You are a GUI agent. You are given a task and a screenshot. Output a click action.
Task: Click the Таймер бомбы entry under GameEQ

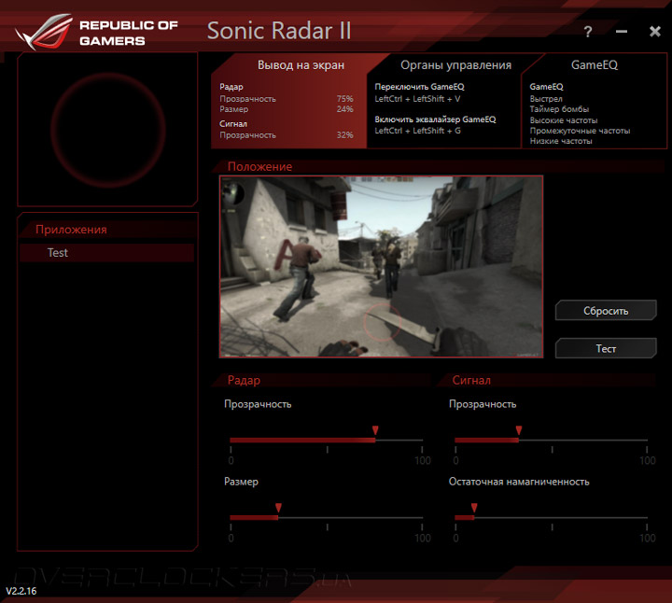coord(559,110)
